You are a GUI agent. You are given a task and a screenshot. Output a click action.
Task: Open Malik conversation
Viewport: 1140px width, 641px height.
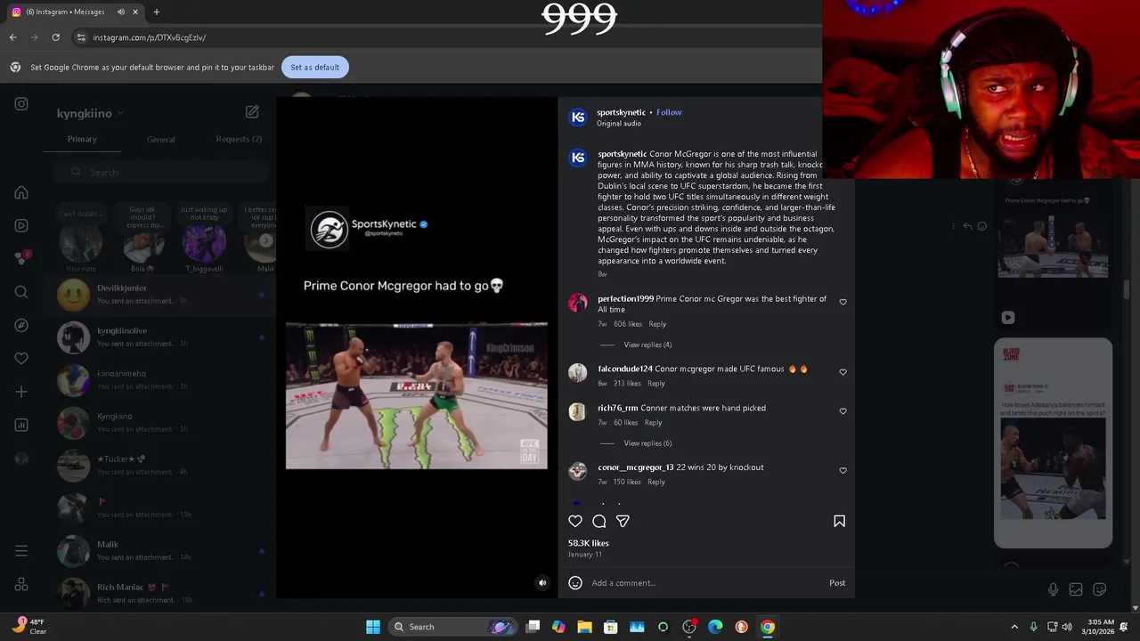pyautogui.click(x=161, y=550)
